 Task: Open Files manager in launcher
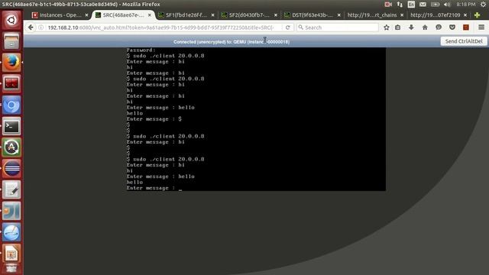click(x=11, y=41)
